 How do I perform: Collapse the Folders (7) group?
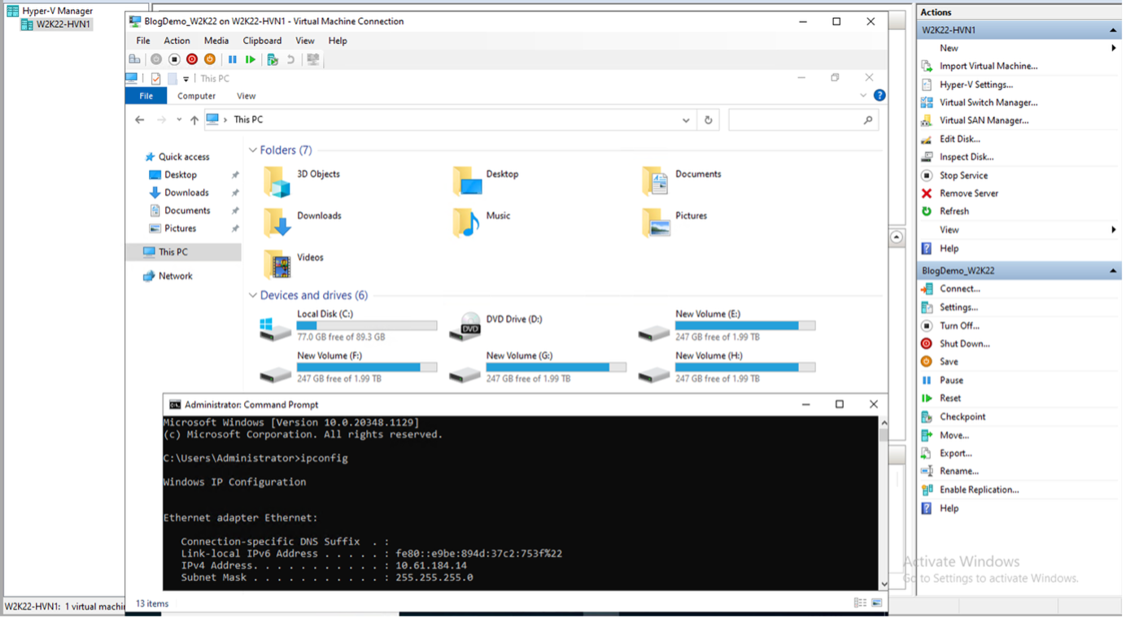click(253, 150)
